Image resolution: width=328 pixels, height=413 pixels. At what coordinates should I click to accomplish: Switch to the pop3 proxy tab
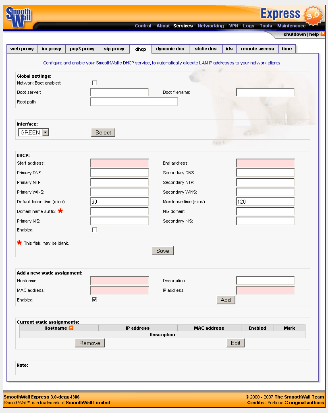tap(82, 49)
